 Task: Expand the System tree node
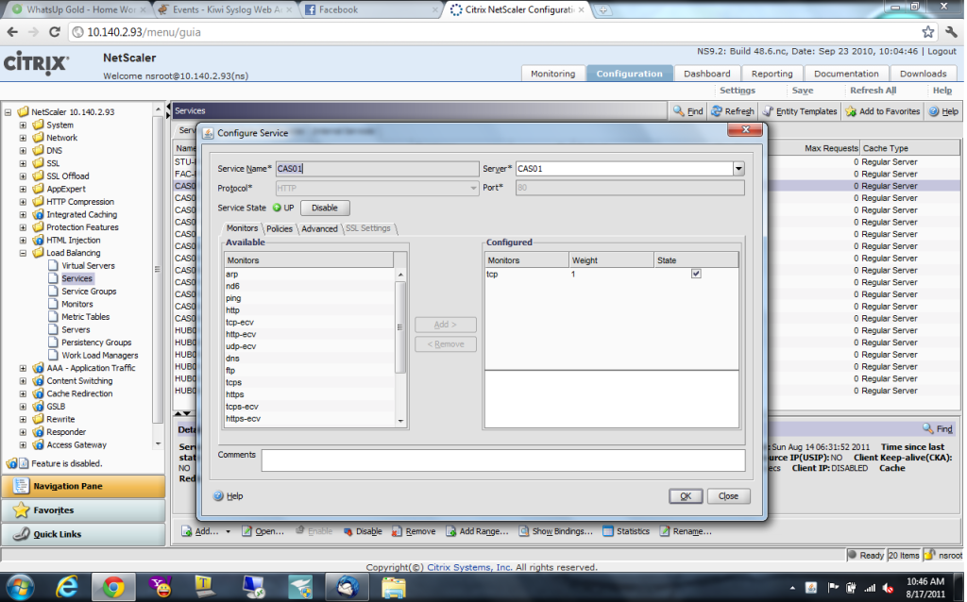click(23, 125)
